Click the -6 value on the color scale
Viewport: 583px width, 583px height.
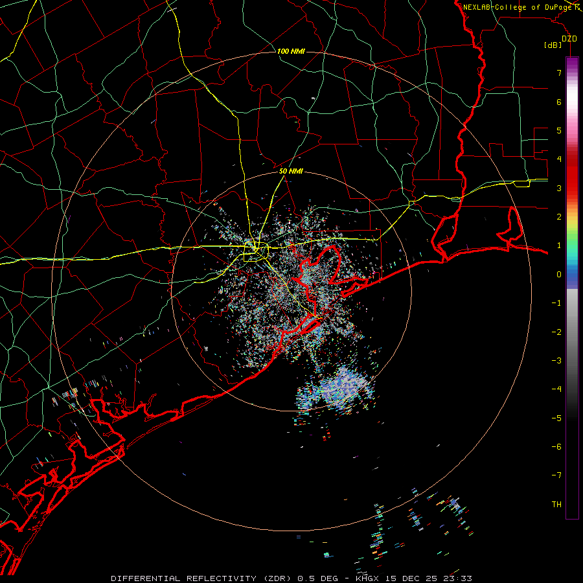[556, 447]
